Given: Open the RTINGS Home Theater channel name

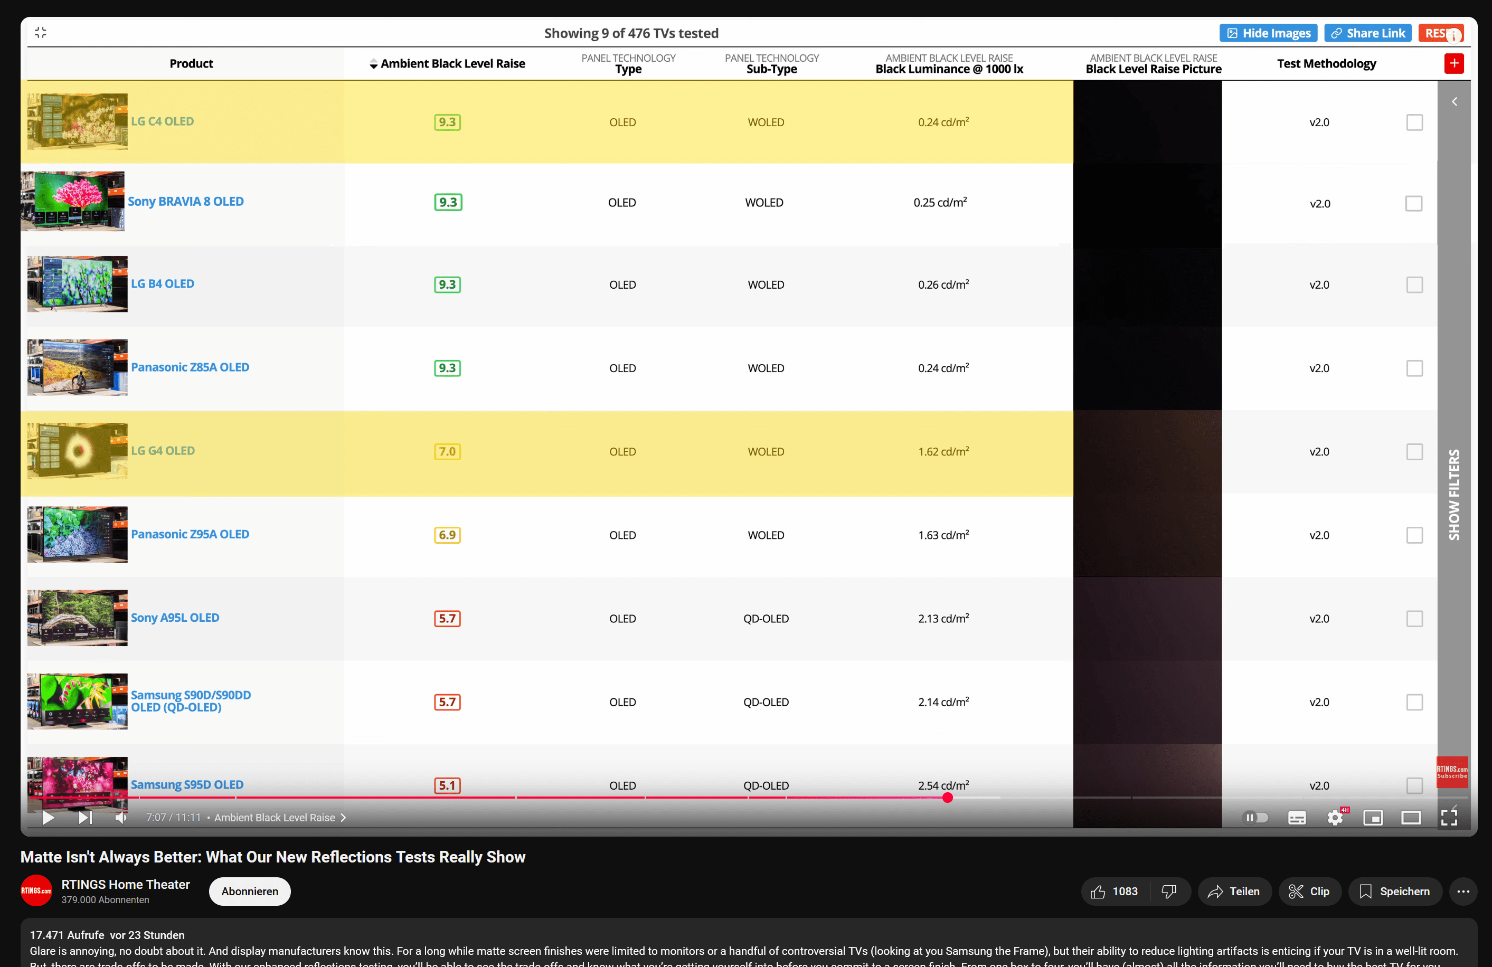Looking at the screenshot, I should click(x=125, y=884).
